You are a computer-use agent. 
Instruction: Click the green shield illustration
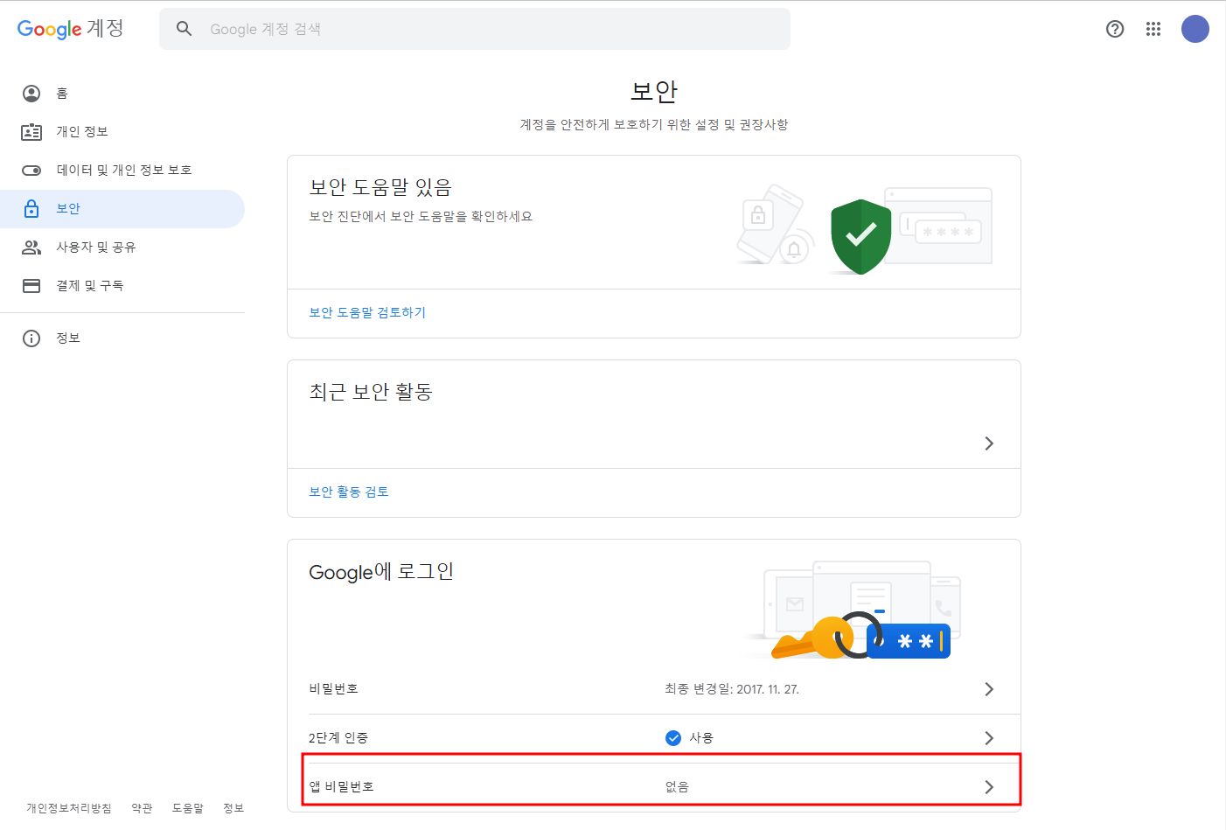coord(860,236)
